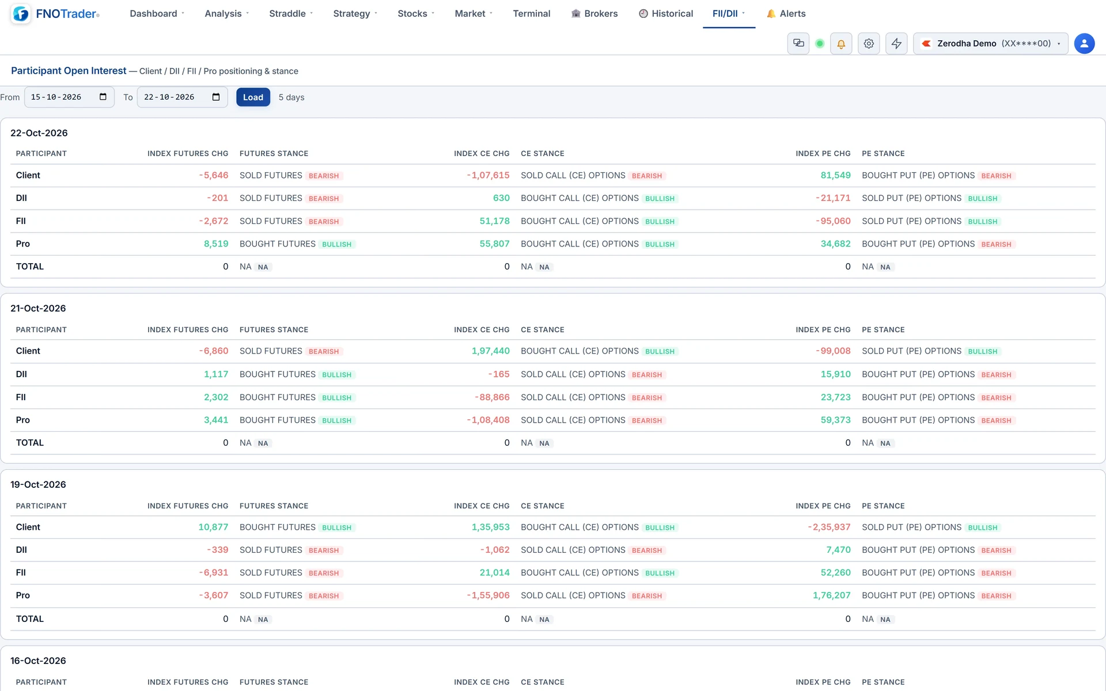Expand the Dashboard menu

click(157, 13)
